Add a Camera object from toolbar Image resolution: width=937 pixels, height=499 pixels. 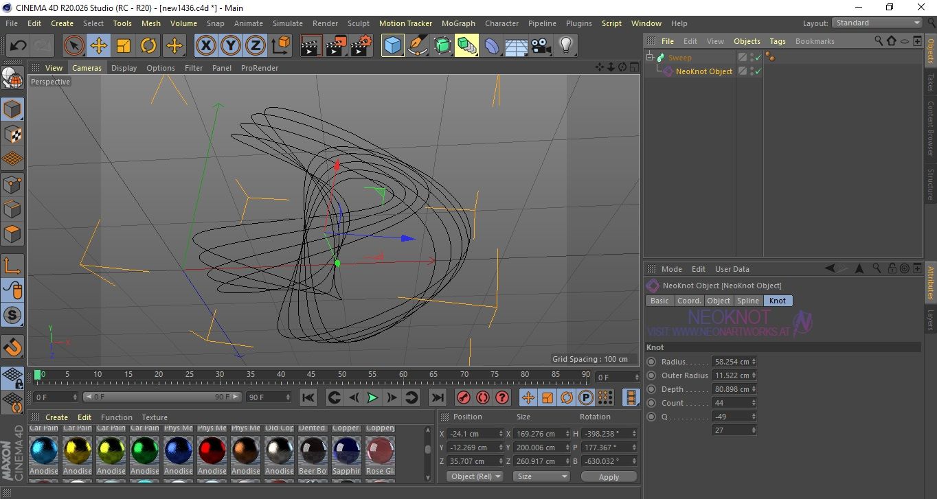click(x=541, y=46)
